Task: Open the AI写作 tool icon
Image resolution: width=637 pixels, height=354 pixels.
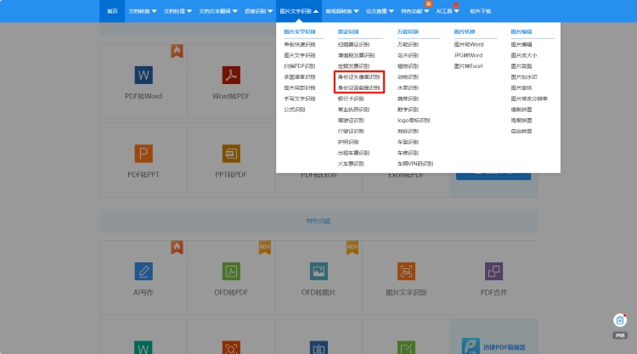Action: pyautogui.click(x=143, y=271)
